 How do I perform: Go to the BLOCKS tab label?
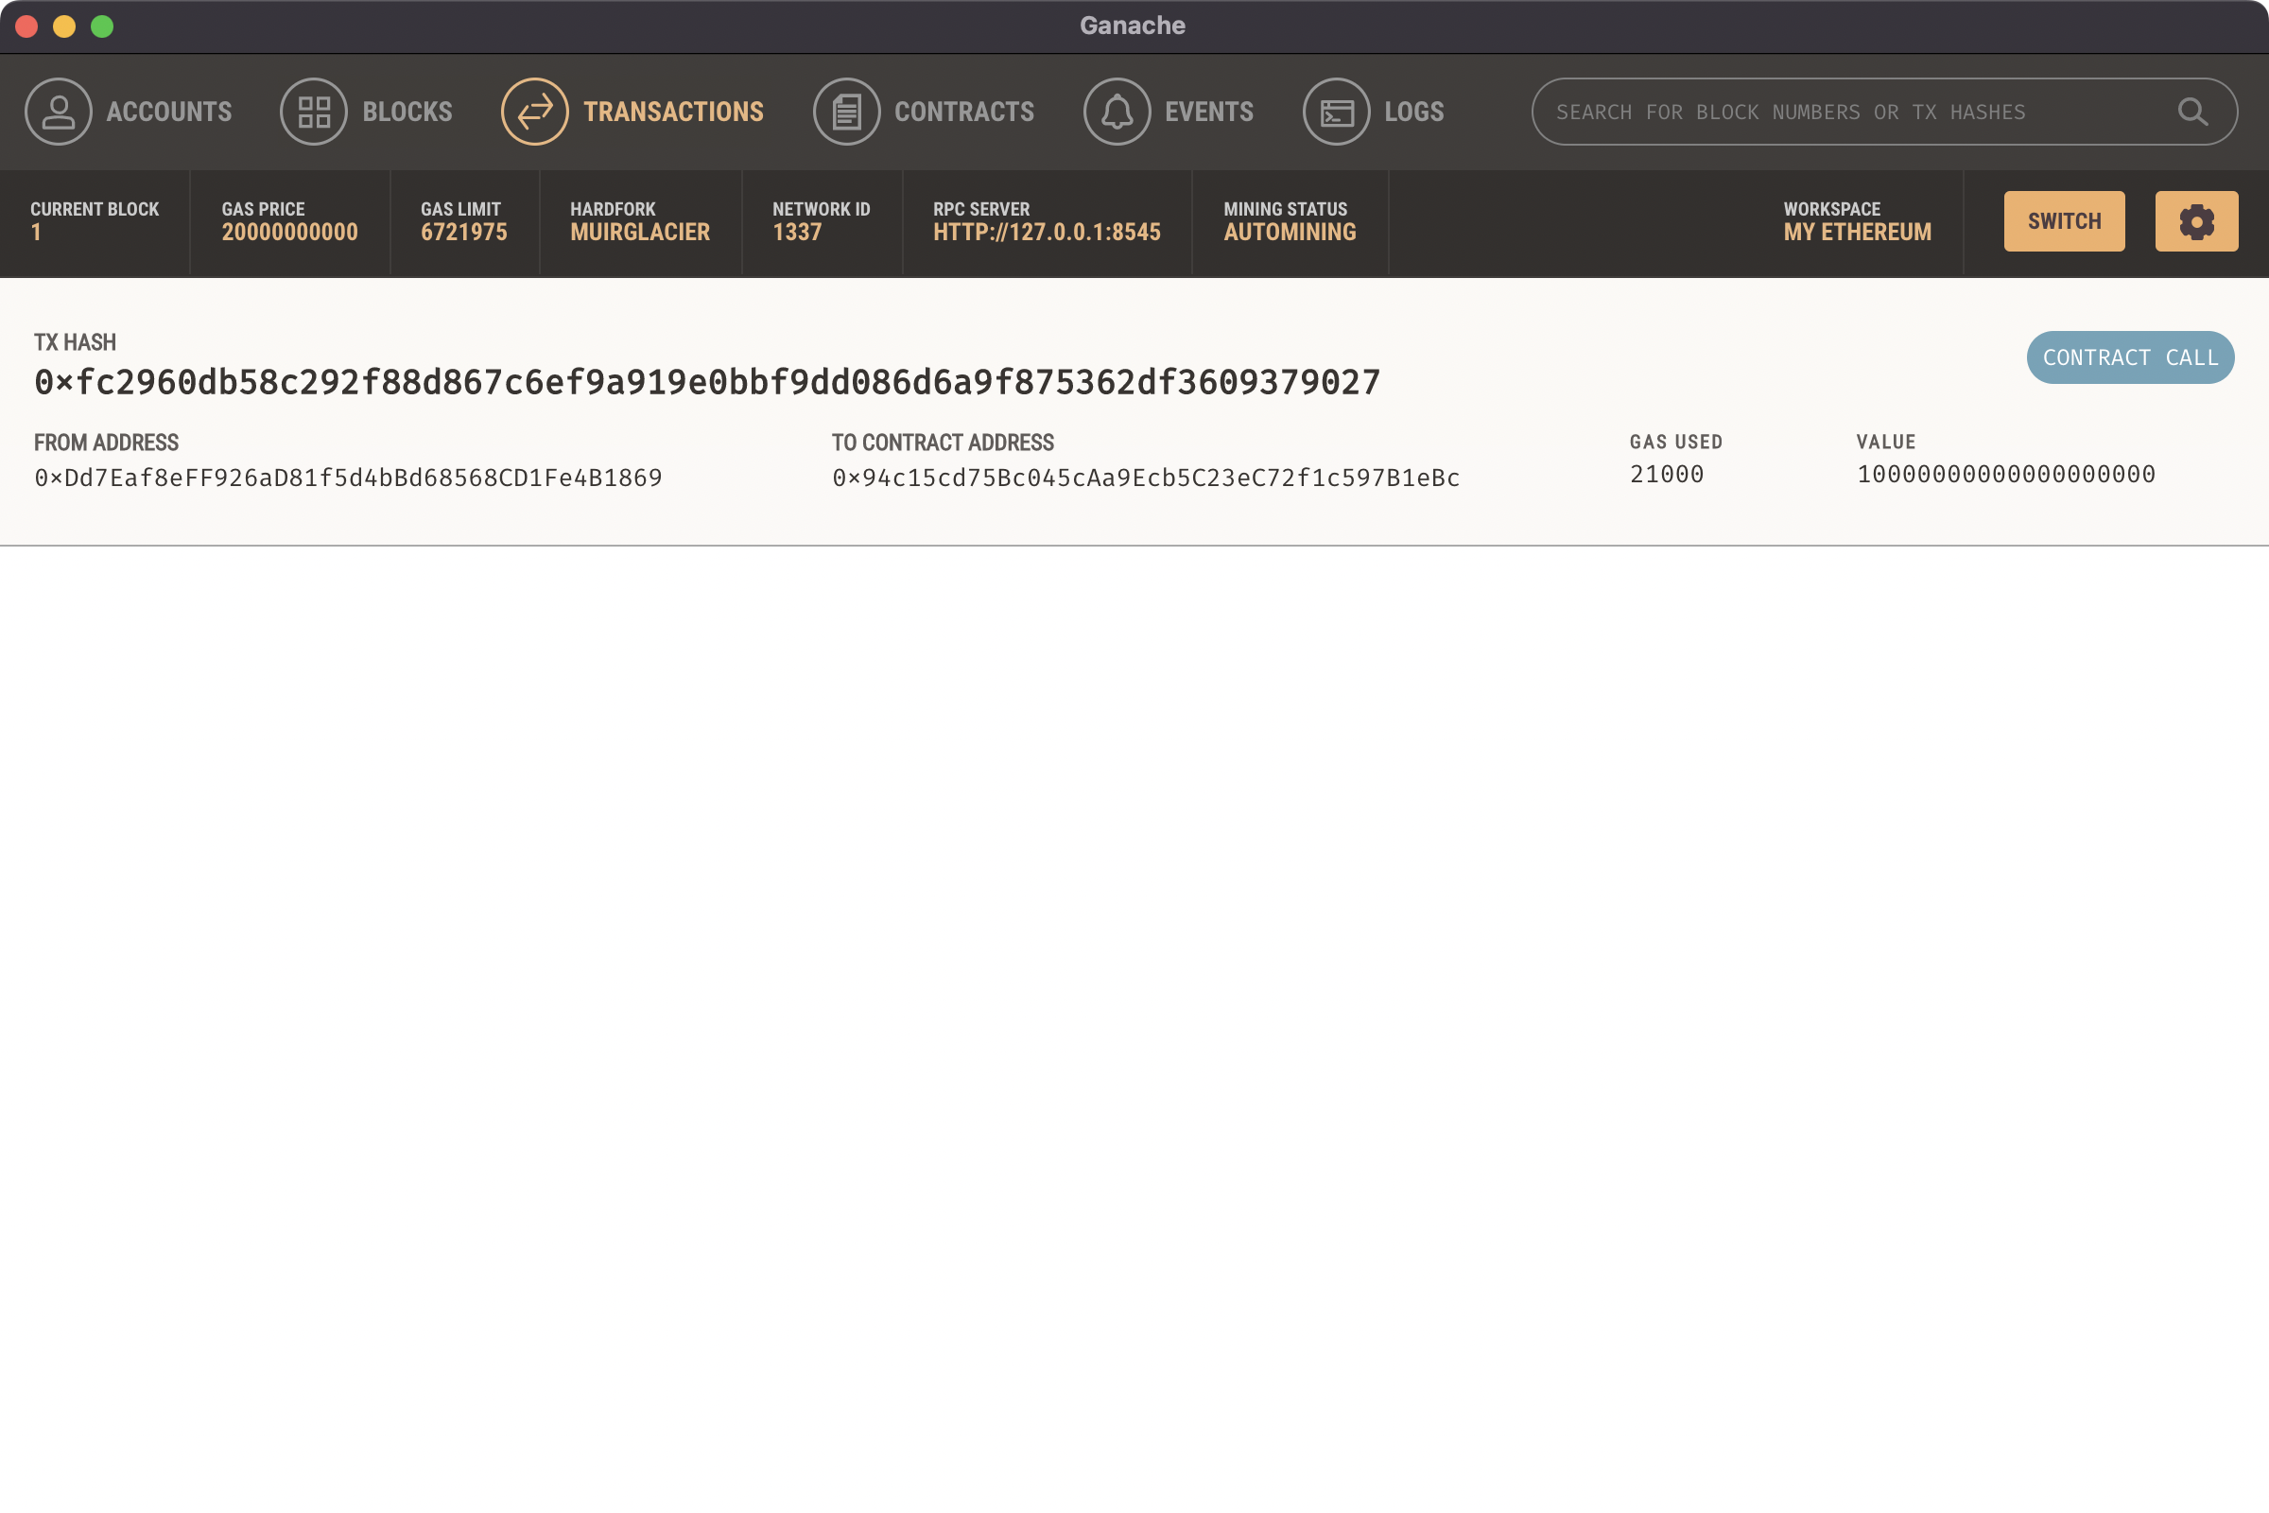click(x=407, y=112)
